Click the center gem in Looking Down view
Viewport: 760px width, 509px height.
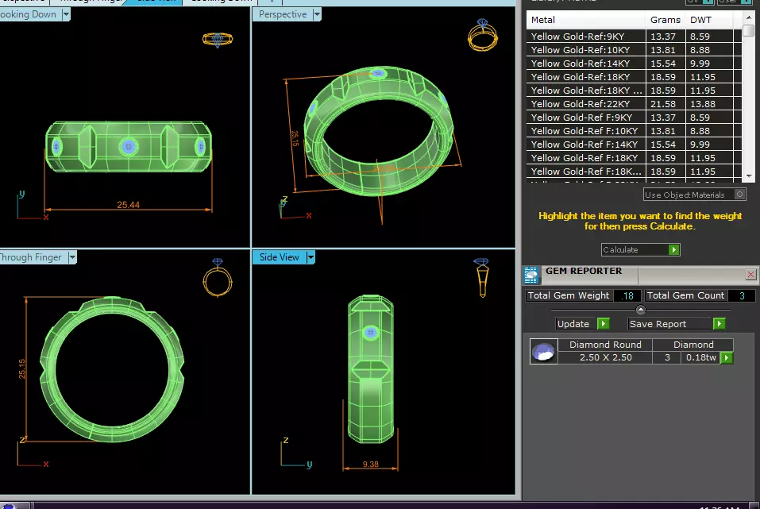(x=129, y=146)
